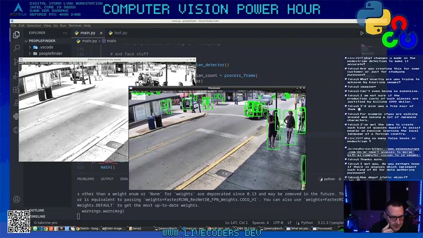Open the Terminal menu
Viewport: 423px width, 238px height.
point(75,26)
